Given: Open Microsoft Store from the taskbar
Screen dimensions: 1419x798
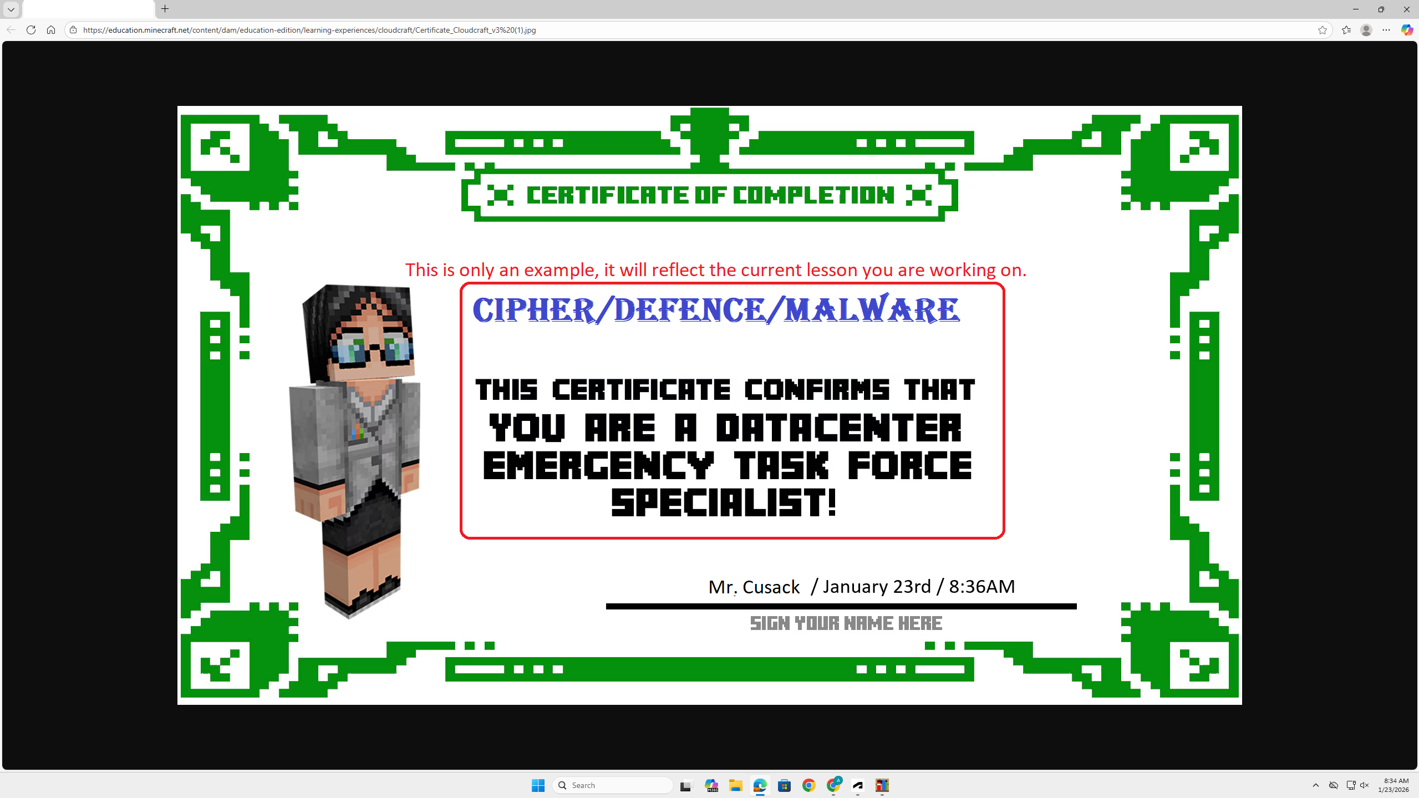Looking at the screenshot, I should pos(784,785).
